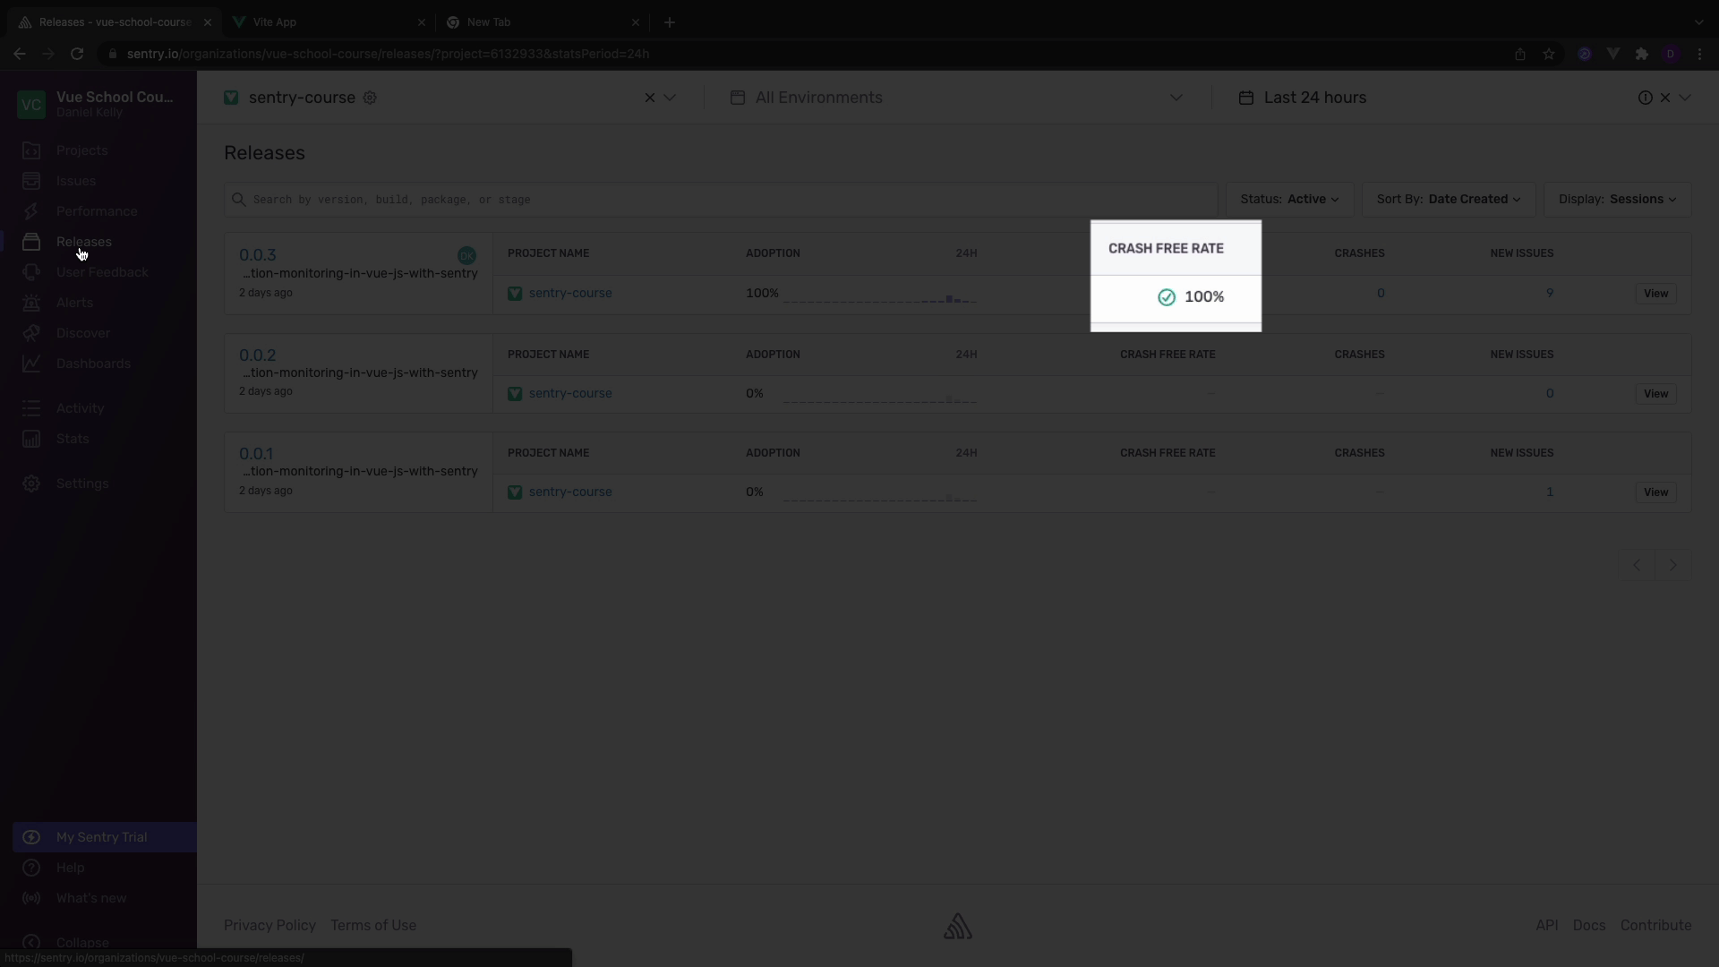Expand the chevron at the filter bar's far right
1719x967 pixels.
[x=1685, y=98]
